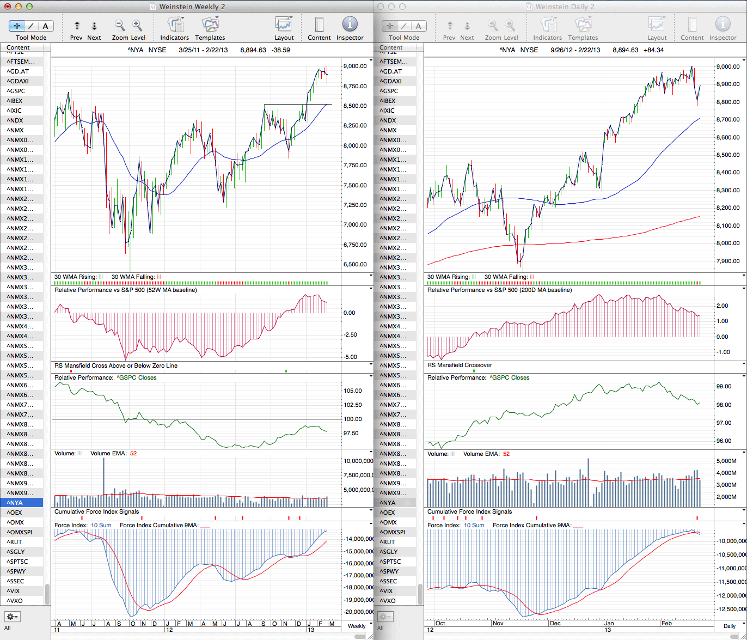Select the line drawing tool in Weekly window
The height and width of the screenshot is (640, 747).
31,26
